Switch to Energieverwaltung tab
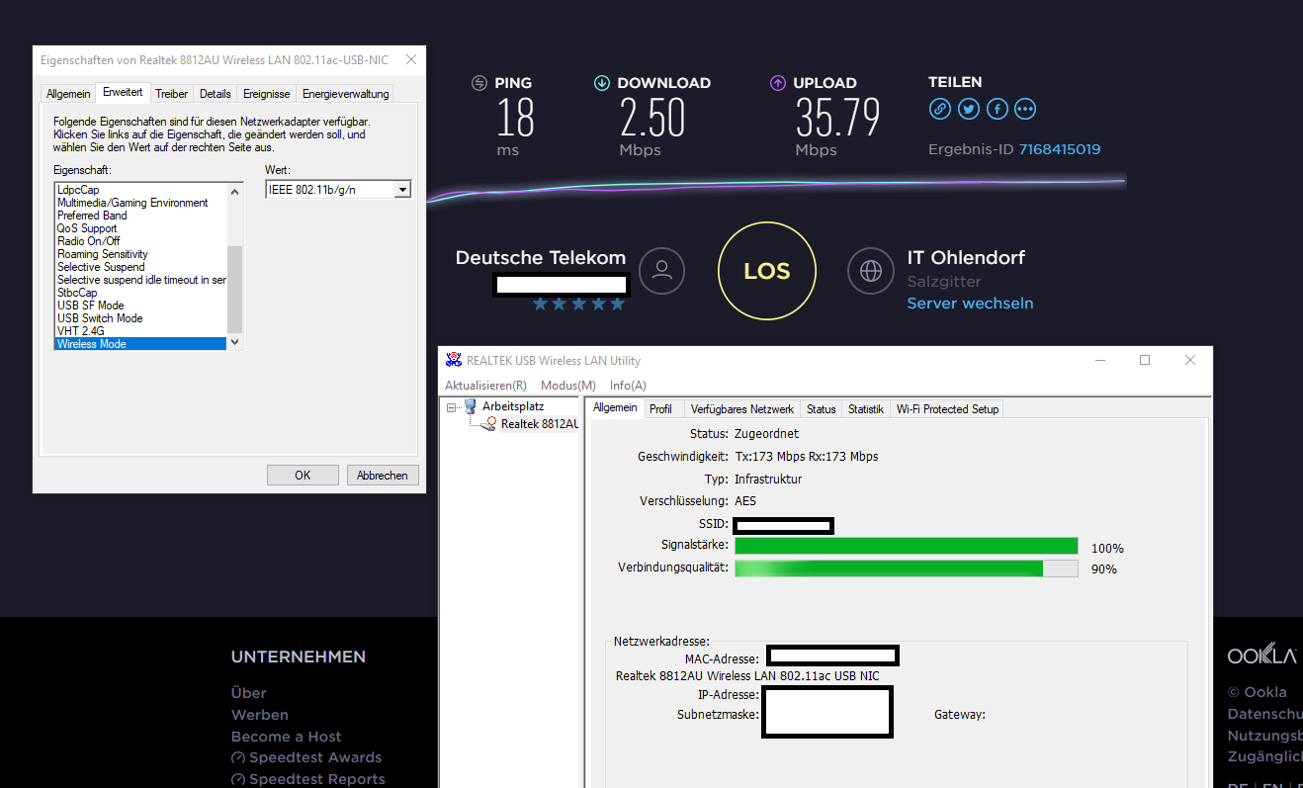1303x788 pixels. click(346, 94)
